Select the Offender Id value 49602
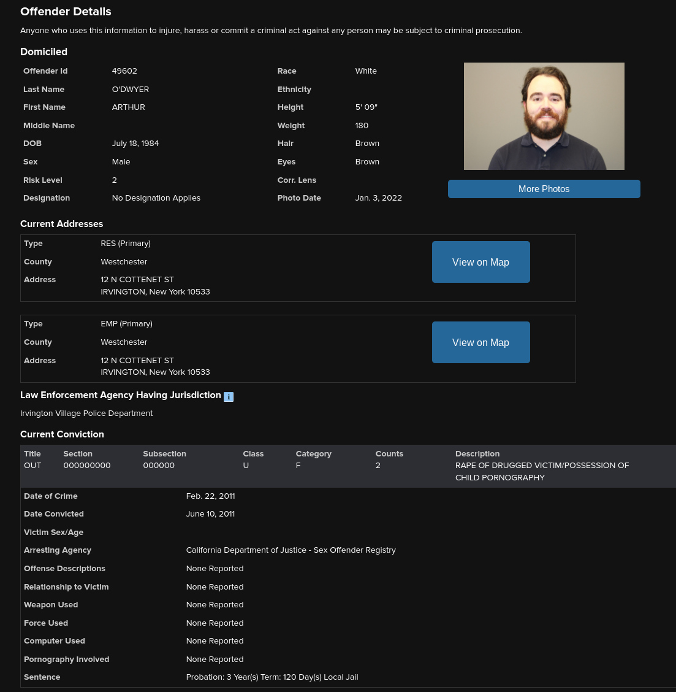 [x=124, y=71]
